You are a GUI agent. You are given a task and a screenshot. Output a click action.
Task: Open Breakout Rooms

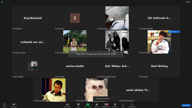(x=106, y=105)
